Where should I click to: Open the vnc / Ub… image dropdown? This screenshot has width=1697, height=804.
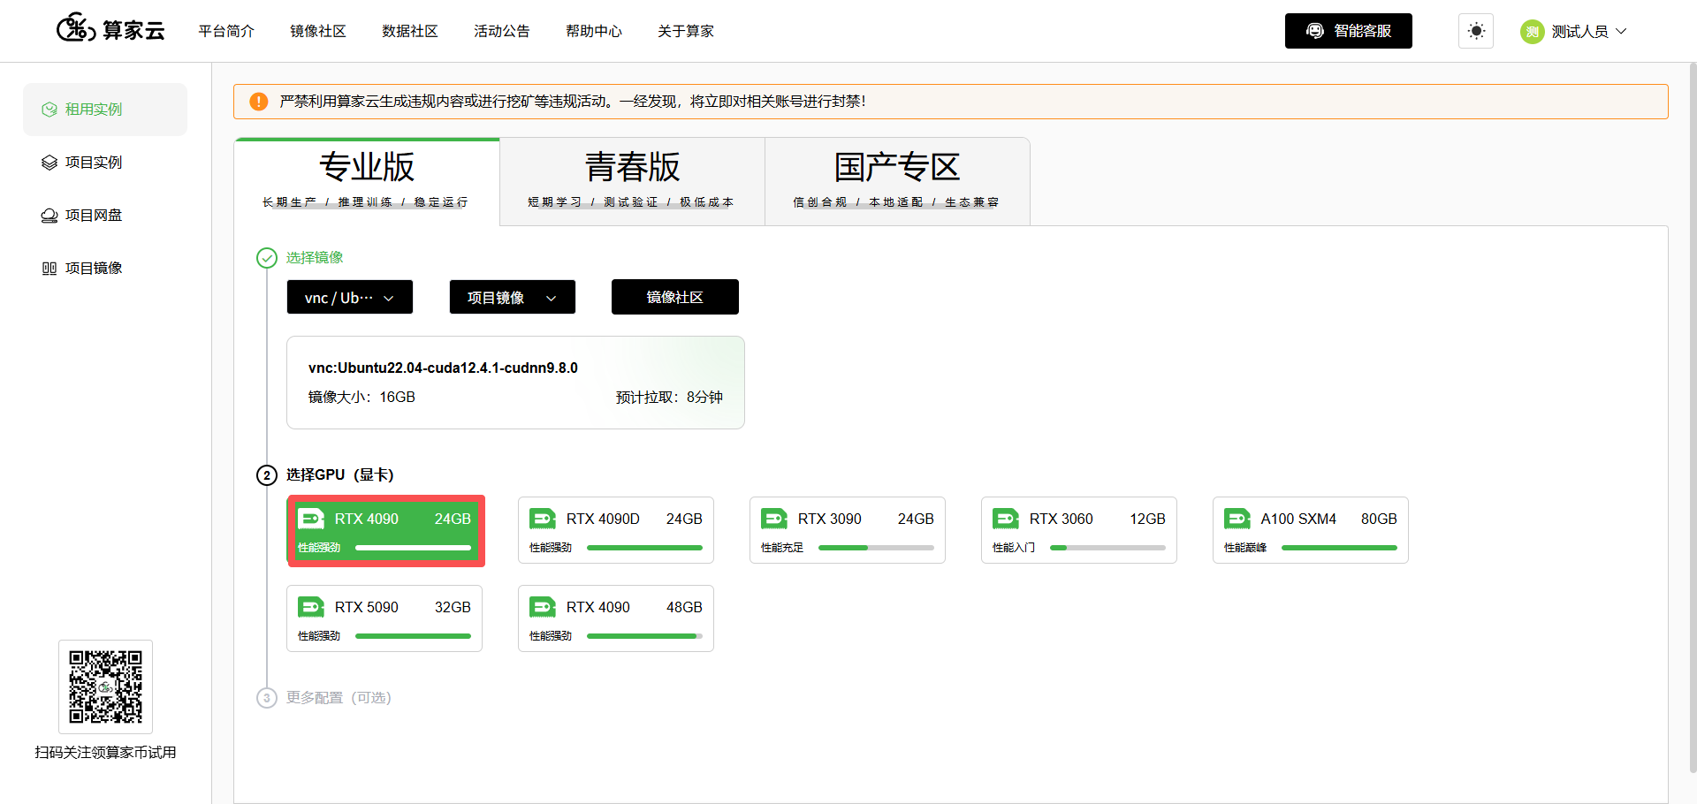[350, 297]
